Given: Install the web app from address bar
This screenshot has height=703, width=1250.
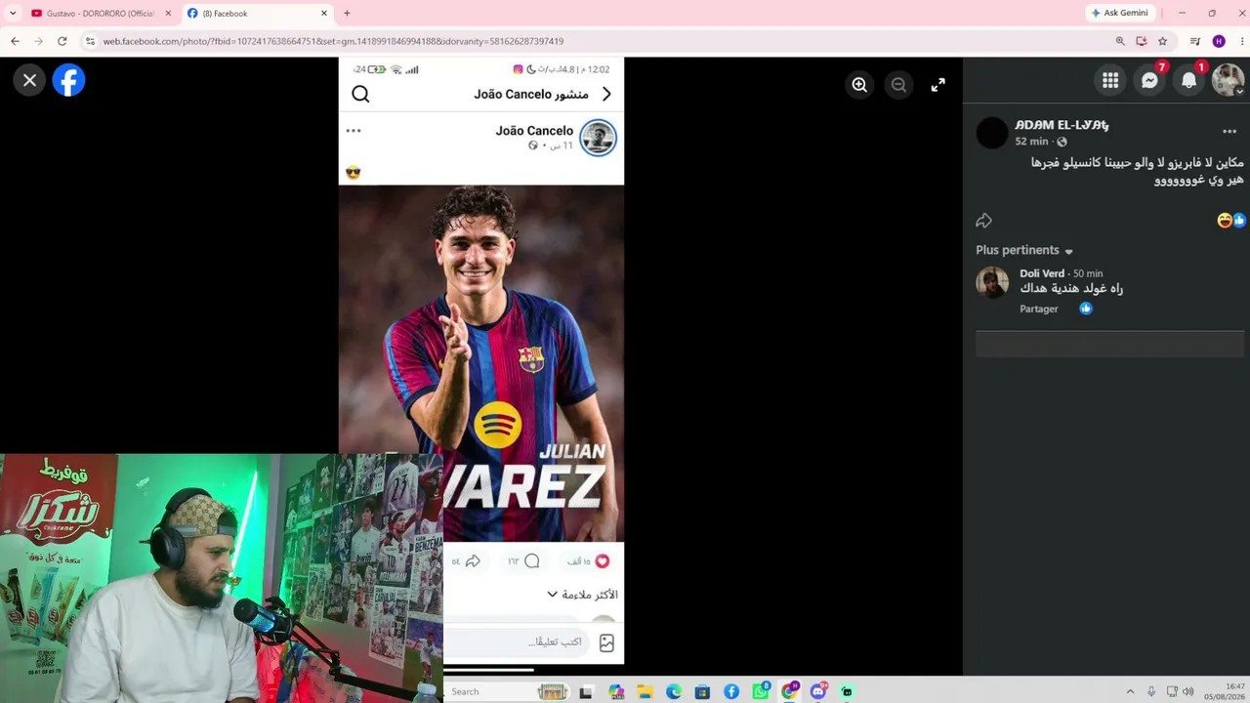Looking at the screenshot, I should [x=1142, y=41].
